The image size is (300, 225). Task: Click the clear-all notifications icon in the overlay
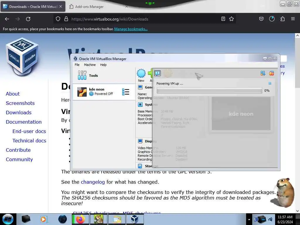[272, 73]
